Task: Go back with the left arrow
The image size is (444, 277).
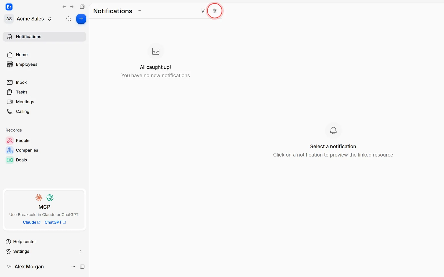Action: coord(64,7)
